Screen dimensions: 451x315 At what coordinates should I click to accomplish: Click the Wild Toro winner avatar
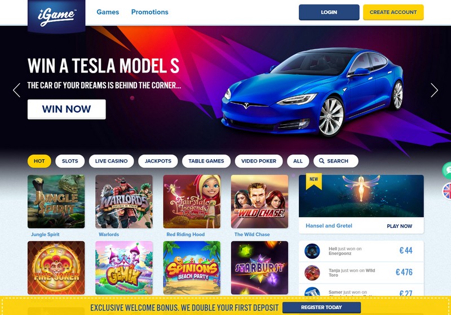pos(312,273)
